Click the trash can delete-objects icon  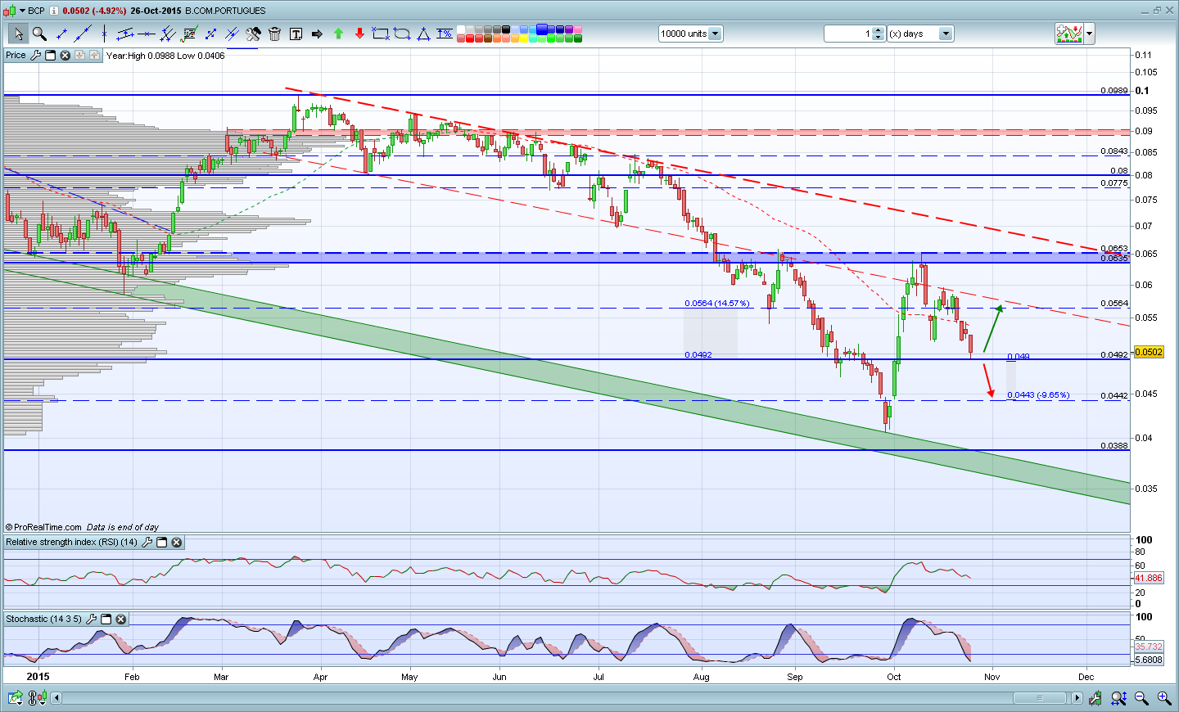coord(274,34)
